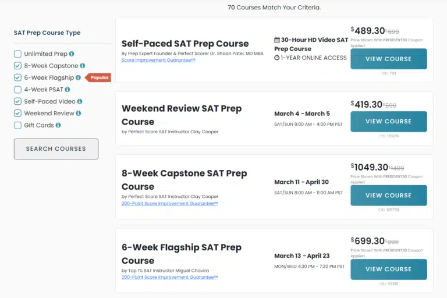This screenshot has height=298, width=447.
Task: Open View Course for Weekend Review
Action: point(388,122)
